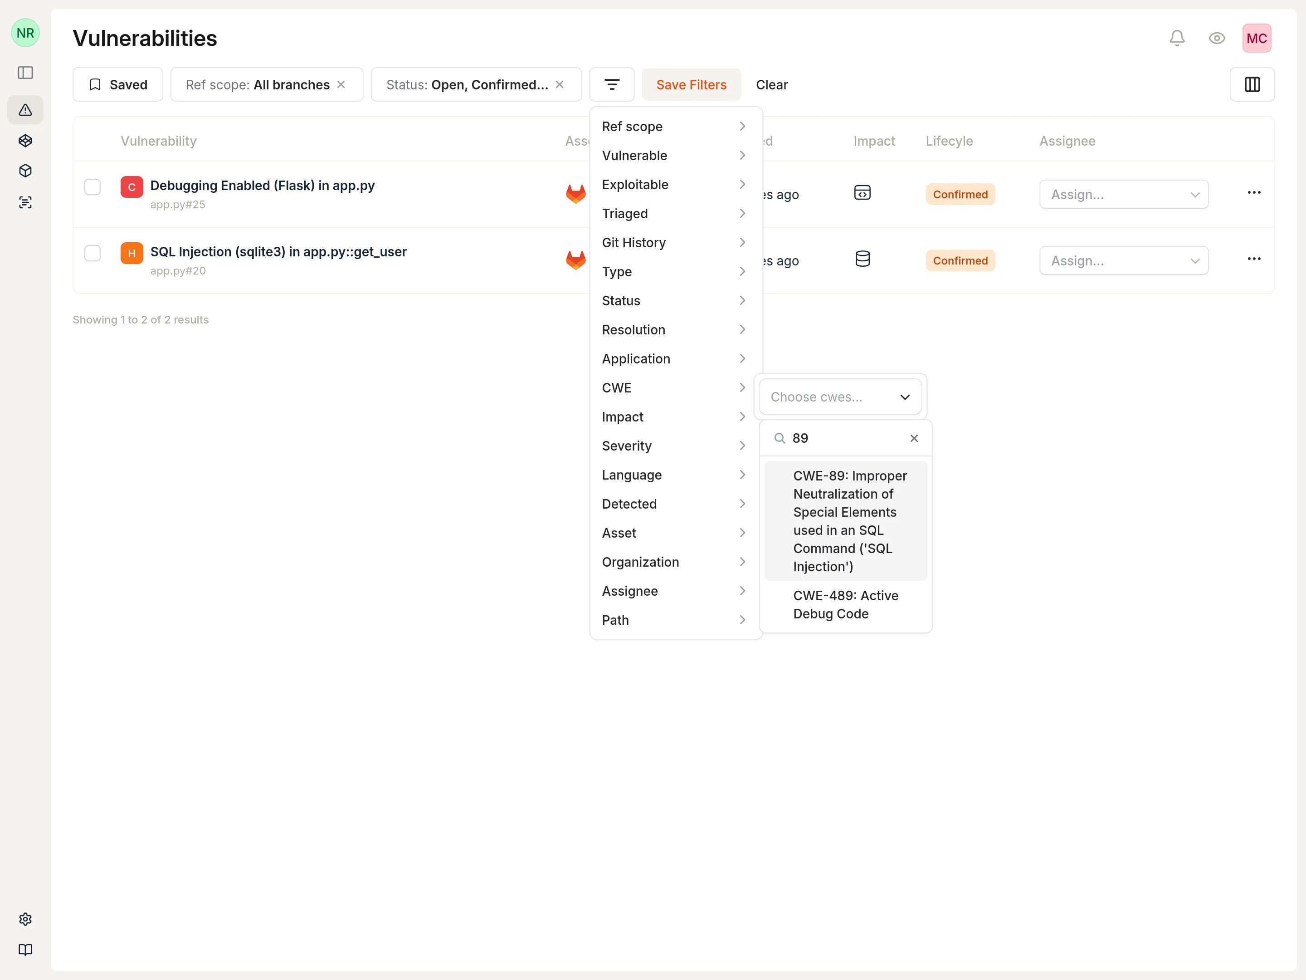Open SQL Injection (sqlite3) vulnerability

pos(278,251)
